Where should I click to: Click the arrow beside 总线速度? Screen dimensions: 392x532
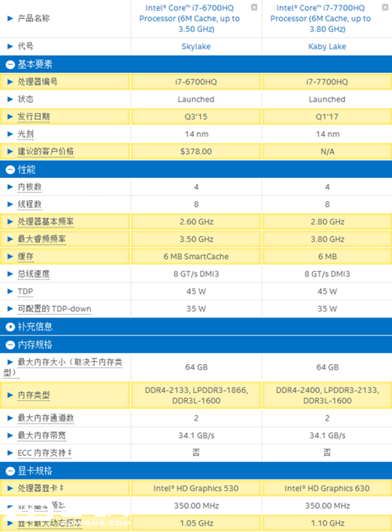[x=10, y=274]
